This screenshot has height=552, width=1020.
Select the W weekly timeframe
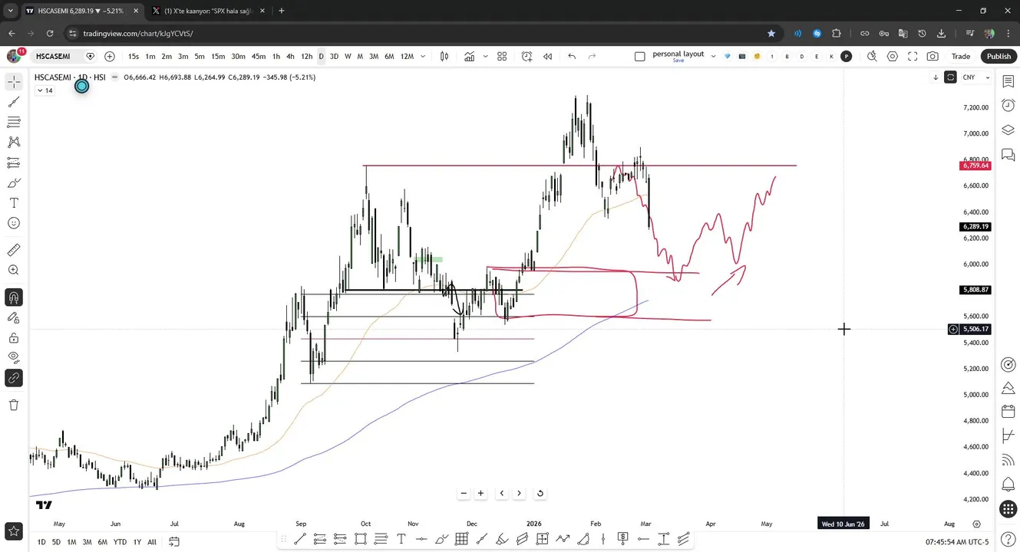348,56
